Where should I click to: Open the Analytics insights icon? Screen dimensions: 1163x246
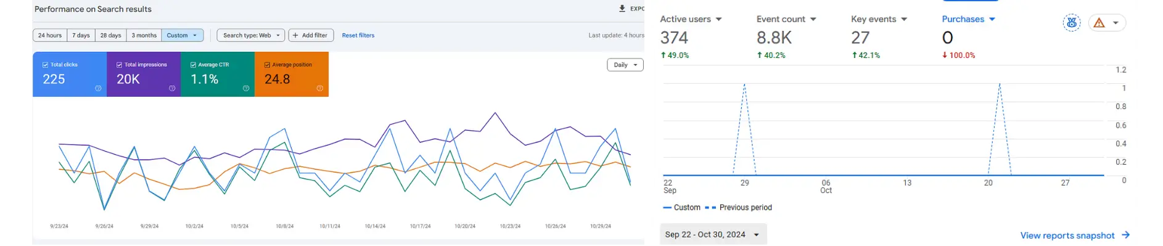1072,23
